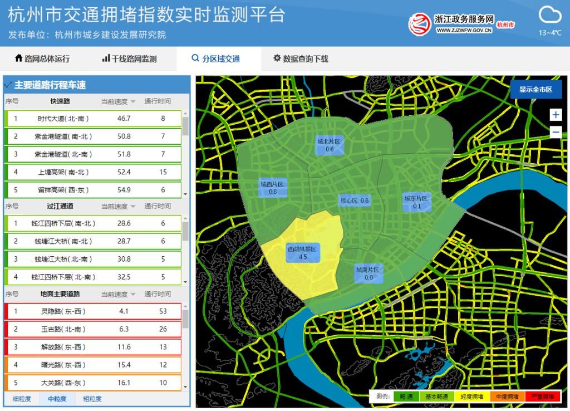This screenshot has height=411, width=570.
Task: Toggle the checkmark beside 主要道路行程车速
Action: click(8, 85)
